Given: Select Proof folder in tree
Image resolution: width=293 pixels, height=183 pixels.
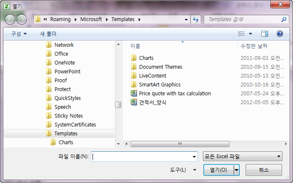Looking at the screenshot, I should (61, 80).
